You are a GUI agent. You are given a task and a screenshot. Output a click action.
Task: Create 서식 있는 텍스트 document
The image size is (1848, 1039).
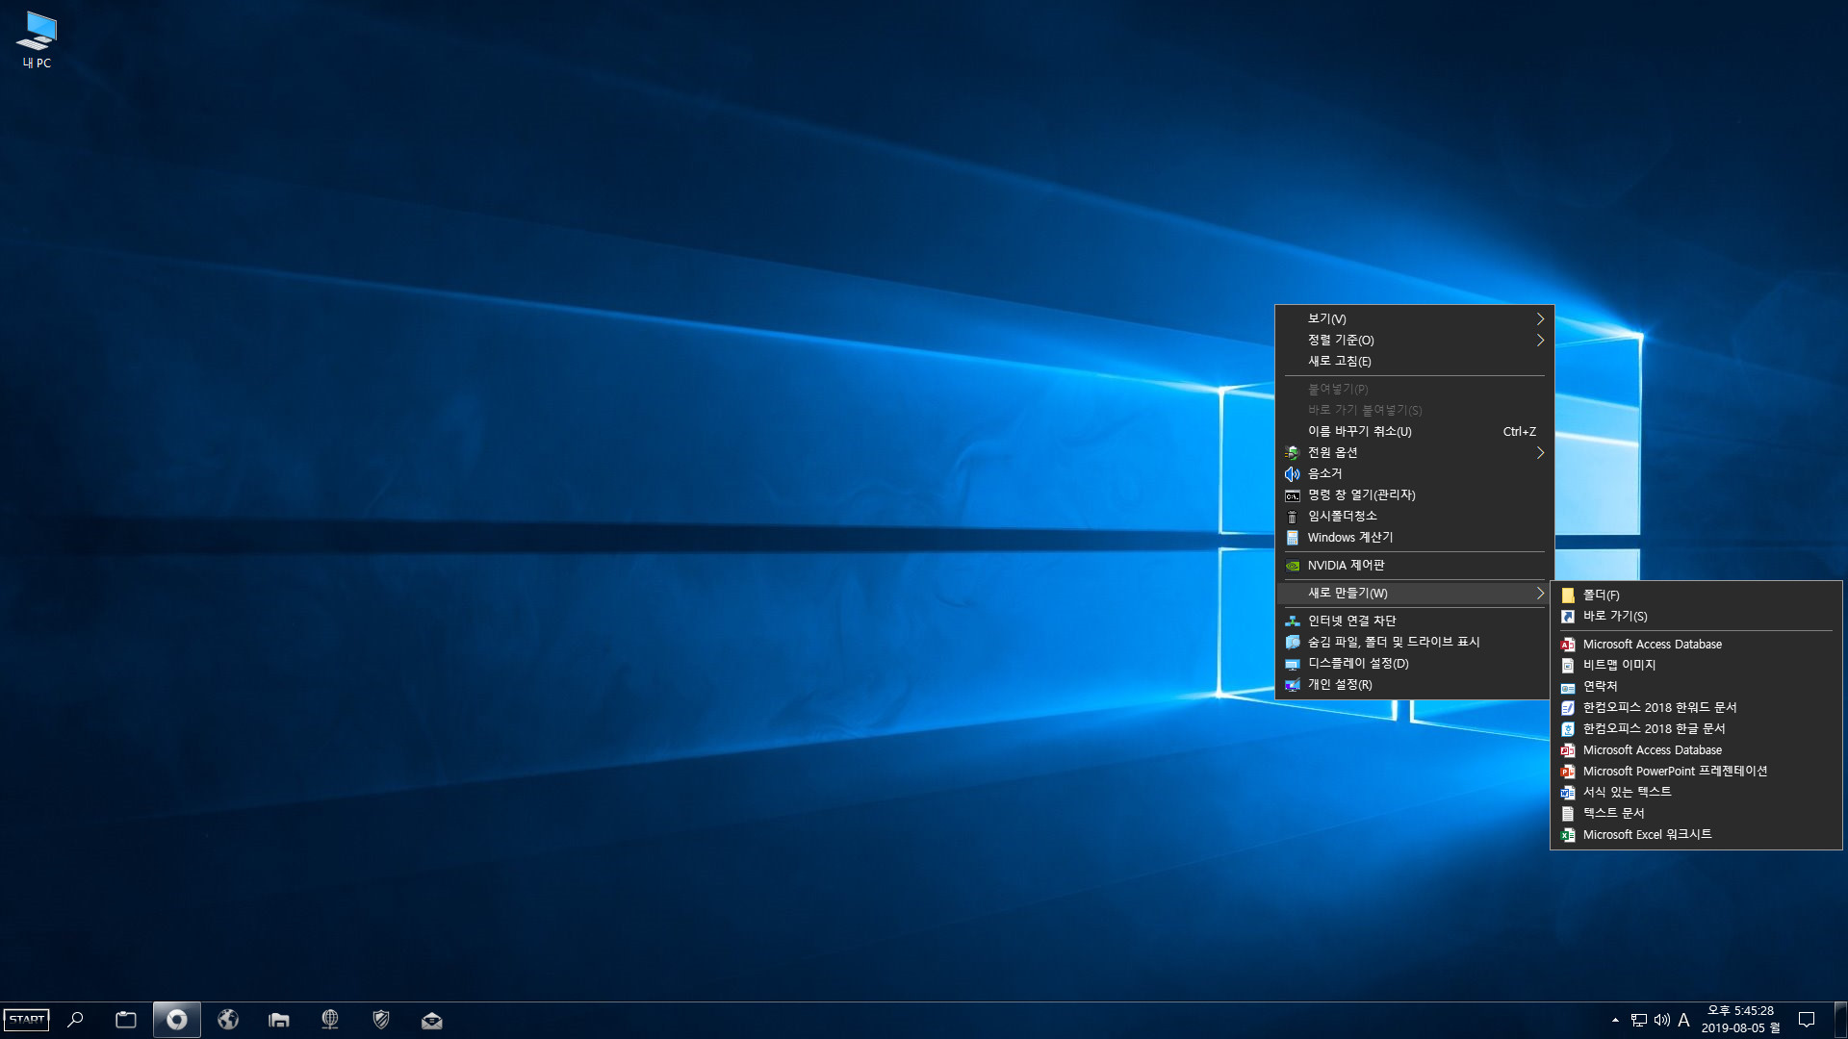pyautogui.click(x=1696, y=792)
